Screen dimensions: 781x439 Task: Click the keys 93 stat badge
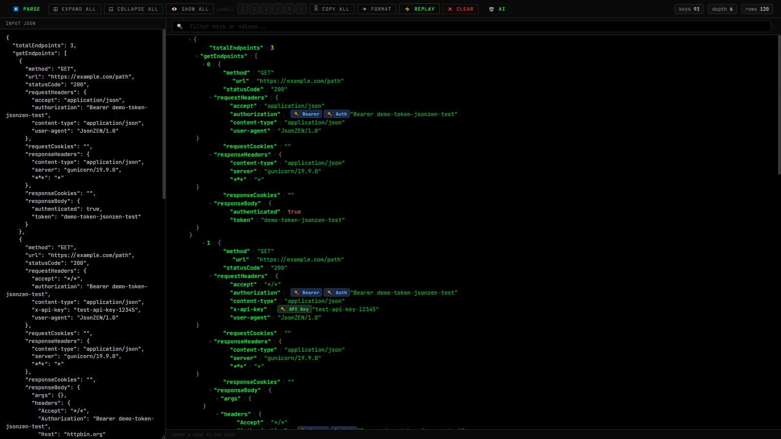tap(689, 9)
